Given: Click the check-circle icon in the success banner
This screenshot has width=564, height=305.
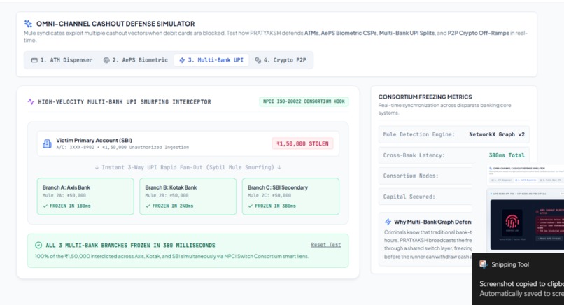Looking at the screenshot, I should click(38, 246).
